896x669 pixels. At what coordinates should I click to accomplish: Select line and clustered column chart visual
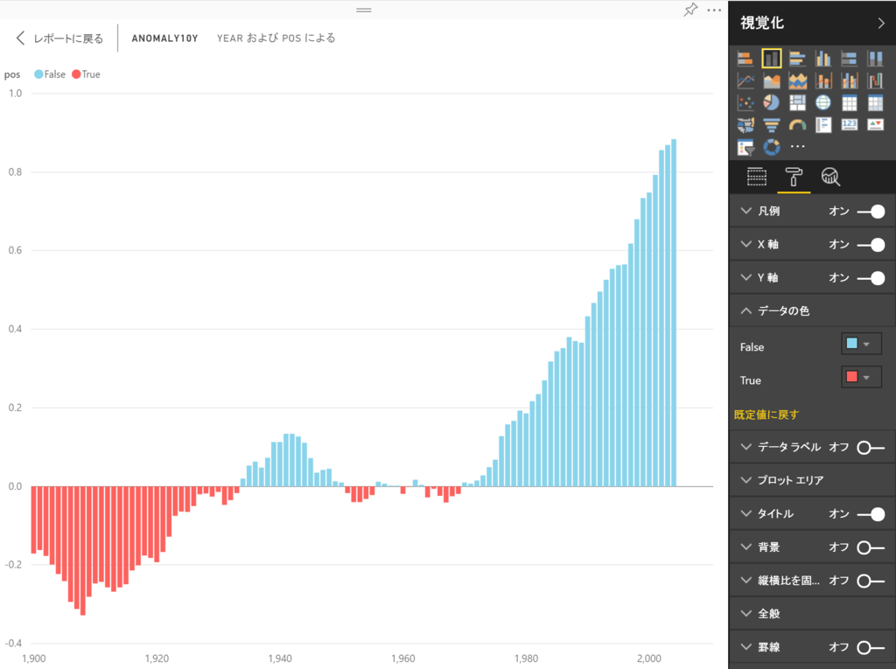pos(849,80)
